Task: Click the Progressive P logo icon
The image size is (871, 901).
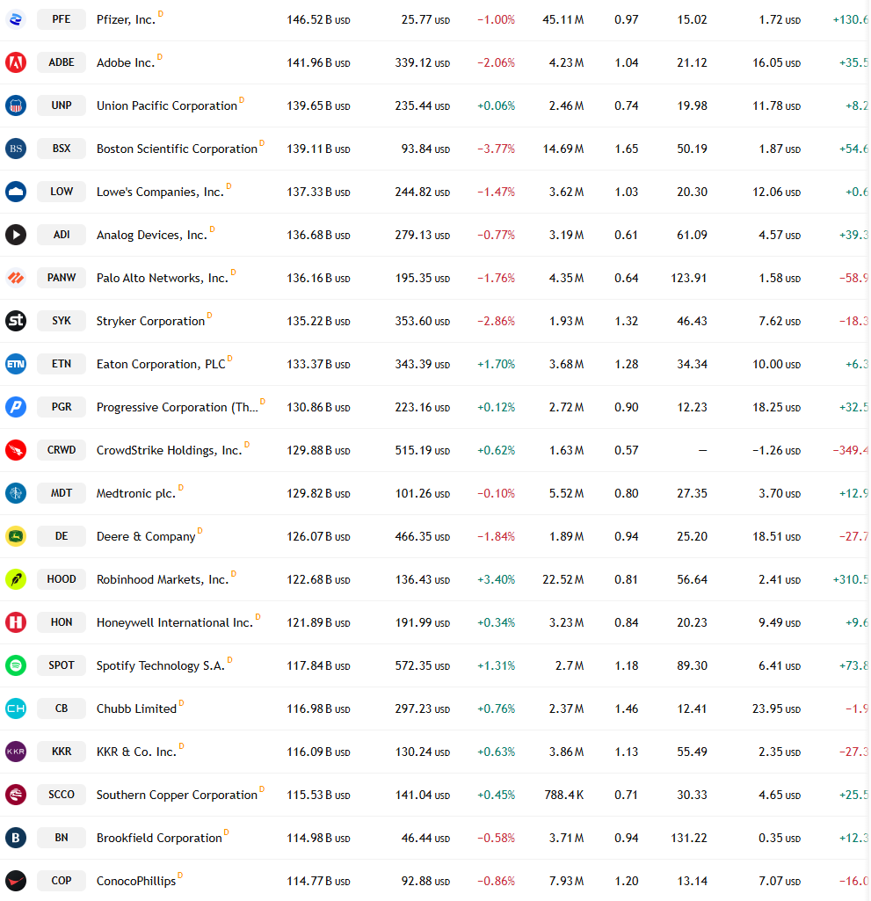Action: point(16,407)
